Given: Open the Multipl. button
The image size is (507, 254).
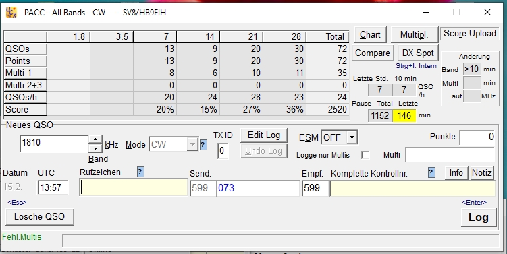Looking at the screenshot, I should 415,34.
